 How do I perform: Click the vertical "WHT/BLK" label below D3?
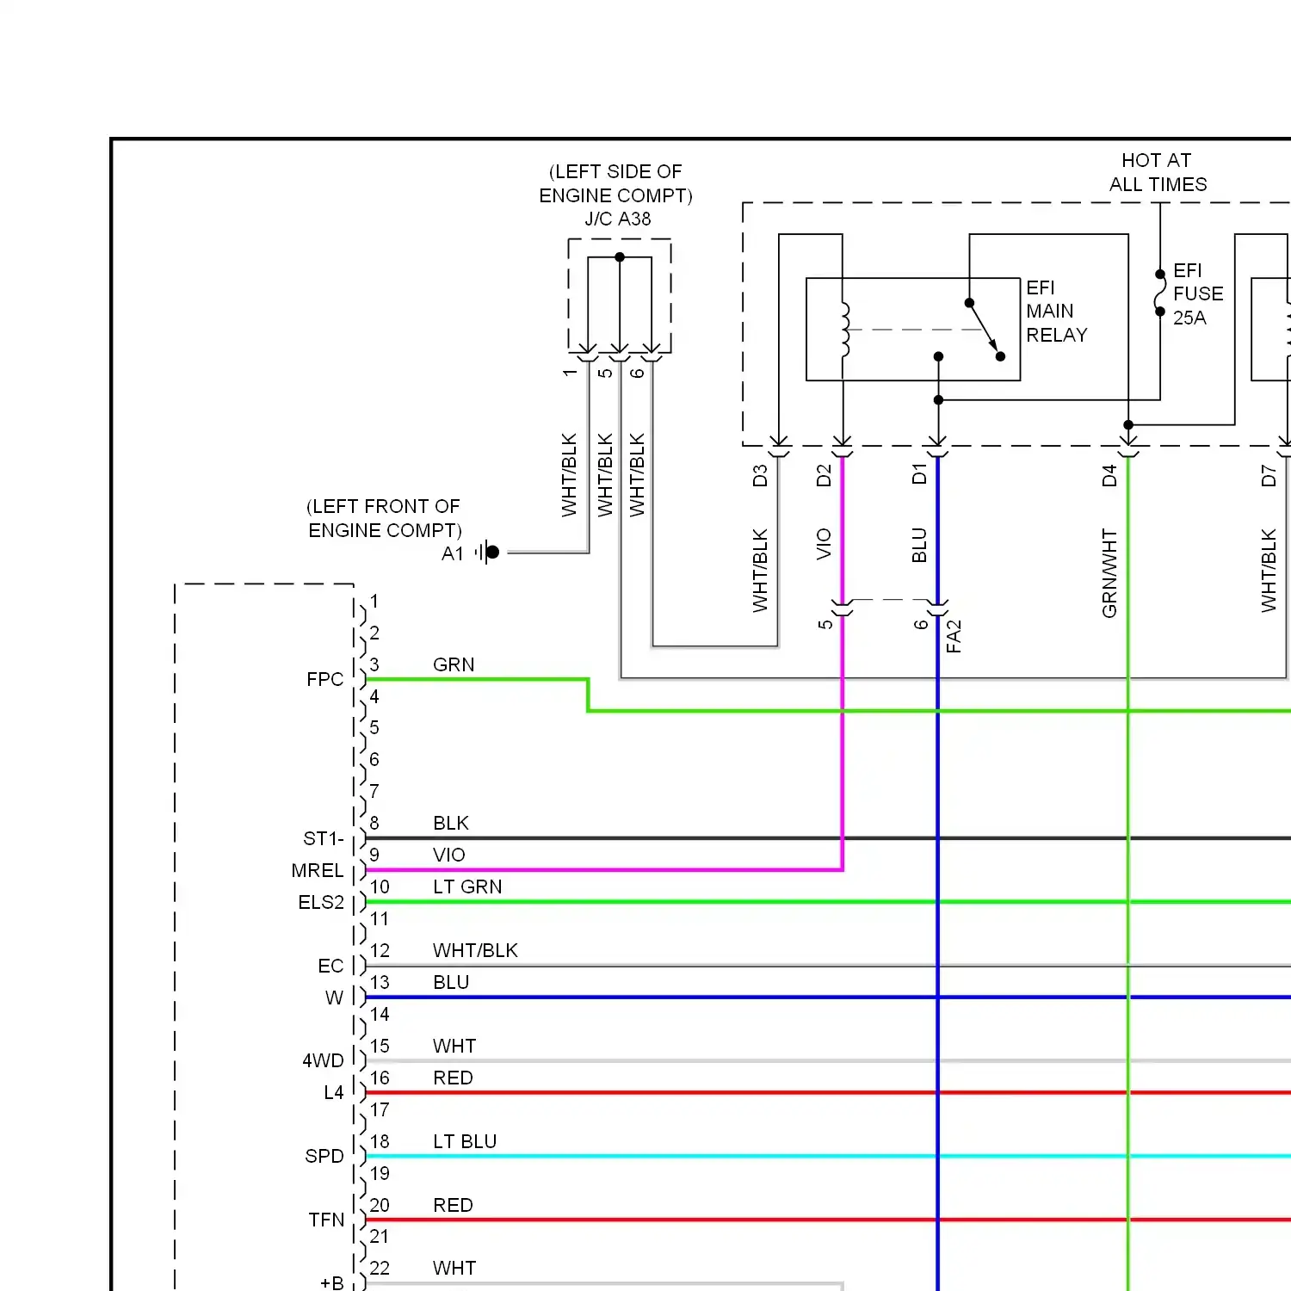click(760, 570)
